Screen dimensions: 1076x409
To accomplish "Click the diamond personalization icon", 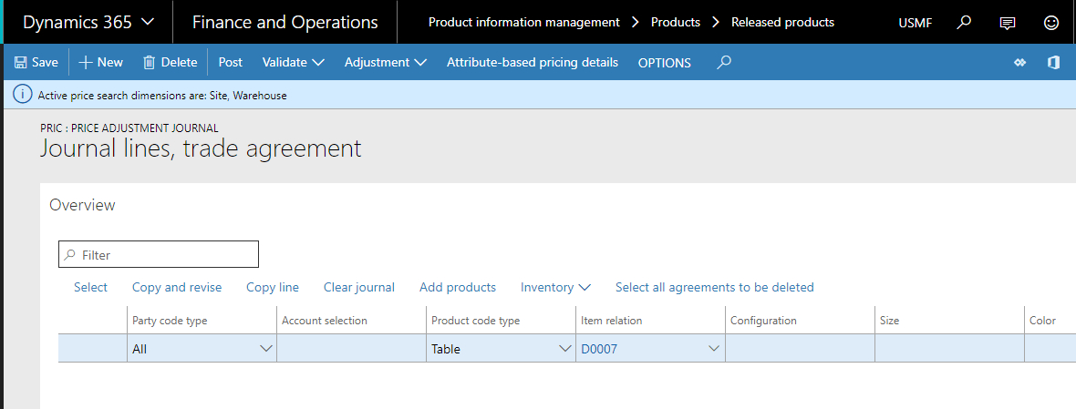I will tap(1019, 63).
